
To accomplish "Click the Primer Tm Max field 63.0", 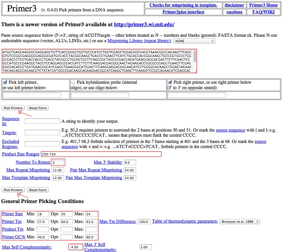I will (91, 222).
